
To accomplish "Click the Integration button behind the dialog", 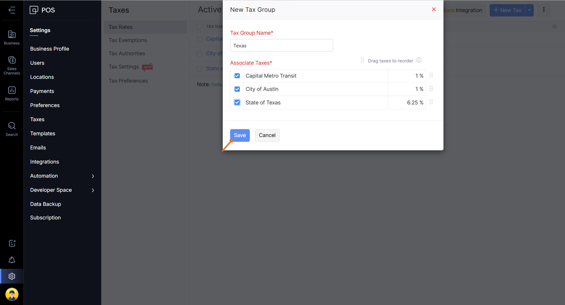I will coord(464,10).
